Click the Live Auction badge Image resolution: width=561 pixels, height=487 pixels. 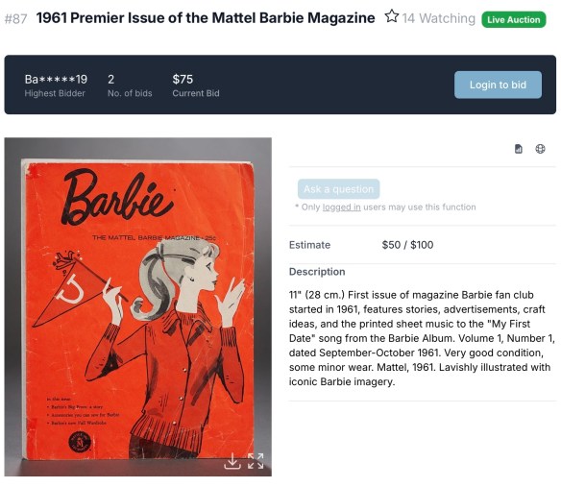[513, 19]
